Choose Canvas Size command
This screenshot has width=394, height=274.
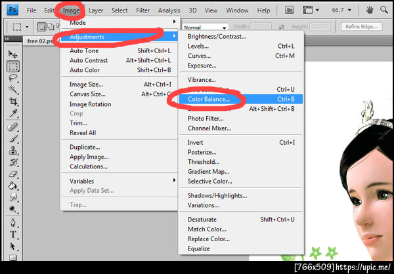pyautogui.click(x=120, y=94)
